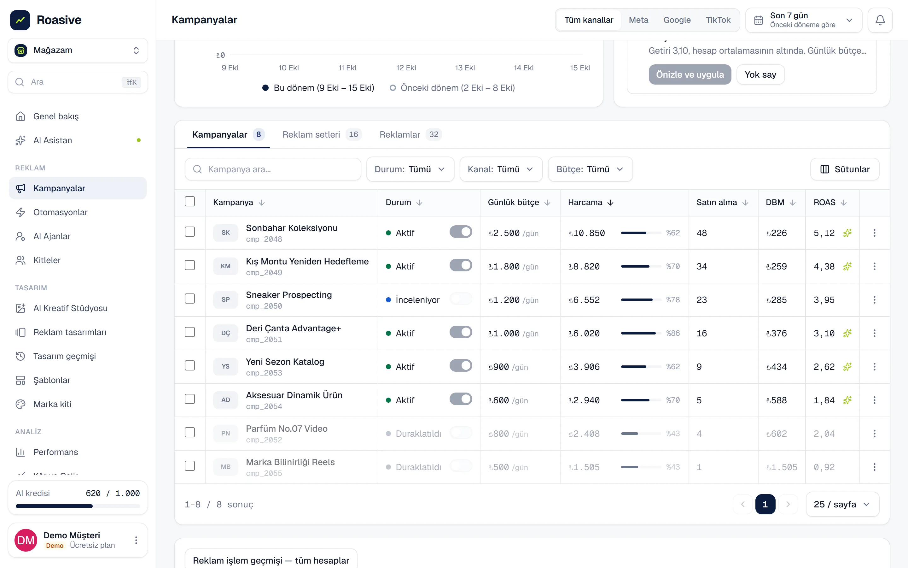Open Durum: Tümü filter dropdown
This screenshot has width=908, height=568.
click(x=410, y=169)
